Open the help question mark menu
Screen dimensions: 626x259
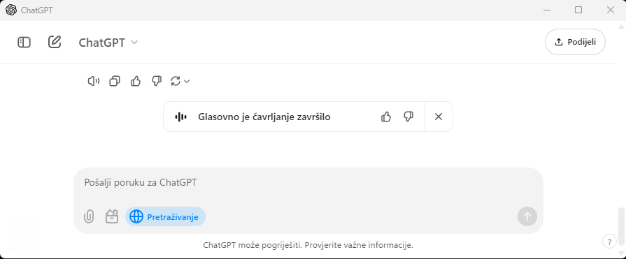tap(609, 242)
